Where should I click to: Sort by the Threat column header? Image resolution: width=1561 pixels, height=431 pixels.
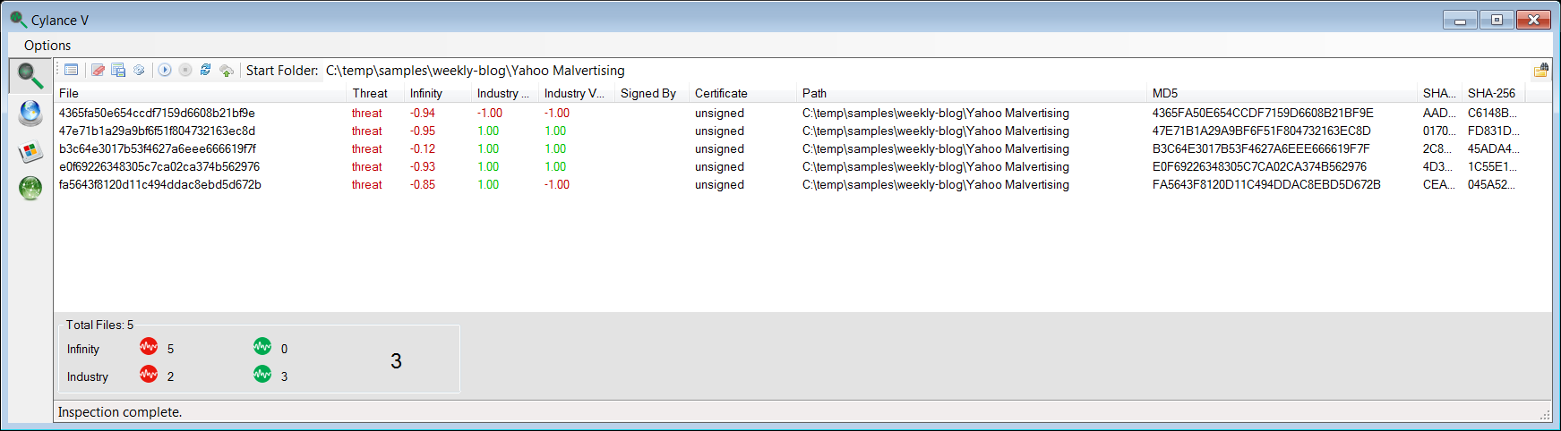[370, 93]
